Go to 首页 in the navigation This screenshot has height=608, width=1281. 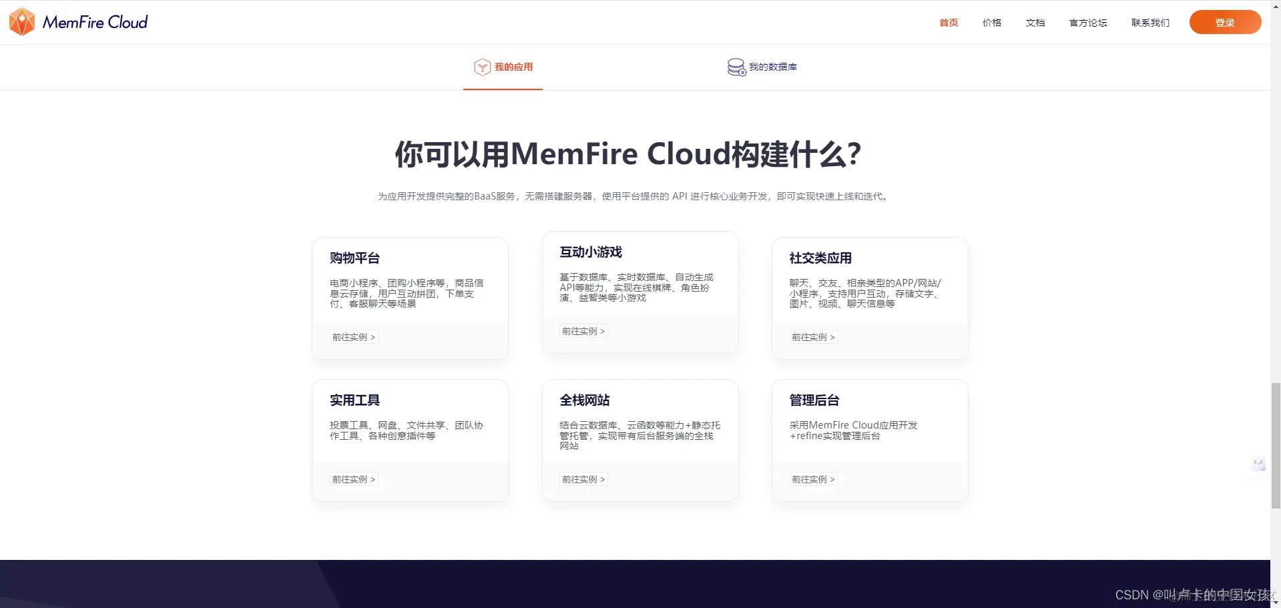pyautogui.click(x=949, y=23)
